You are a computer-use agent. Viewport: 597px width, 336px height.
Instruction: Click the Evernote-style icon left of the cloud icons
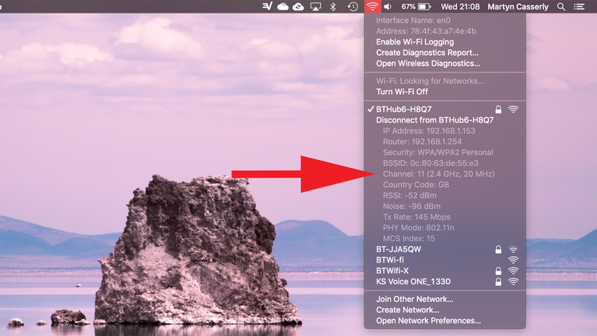pyautogui.click(x=267, y=6)
